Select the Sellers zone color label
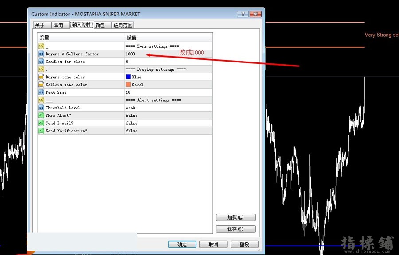 click(x=66, y=85)
